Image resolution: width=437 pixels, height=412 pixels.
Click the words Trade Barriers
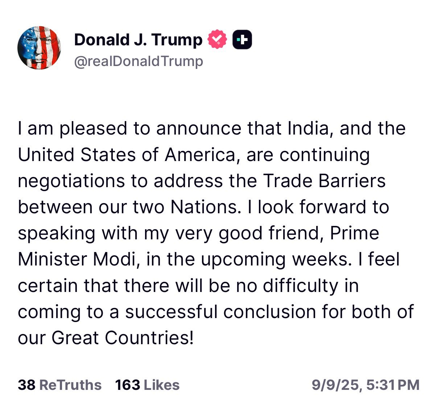click(x=324, y=181)
